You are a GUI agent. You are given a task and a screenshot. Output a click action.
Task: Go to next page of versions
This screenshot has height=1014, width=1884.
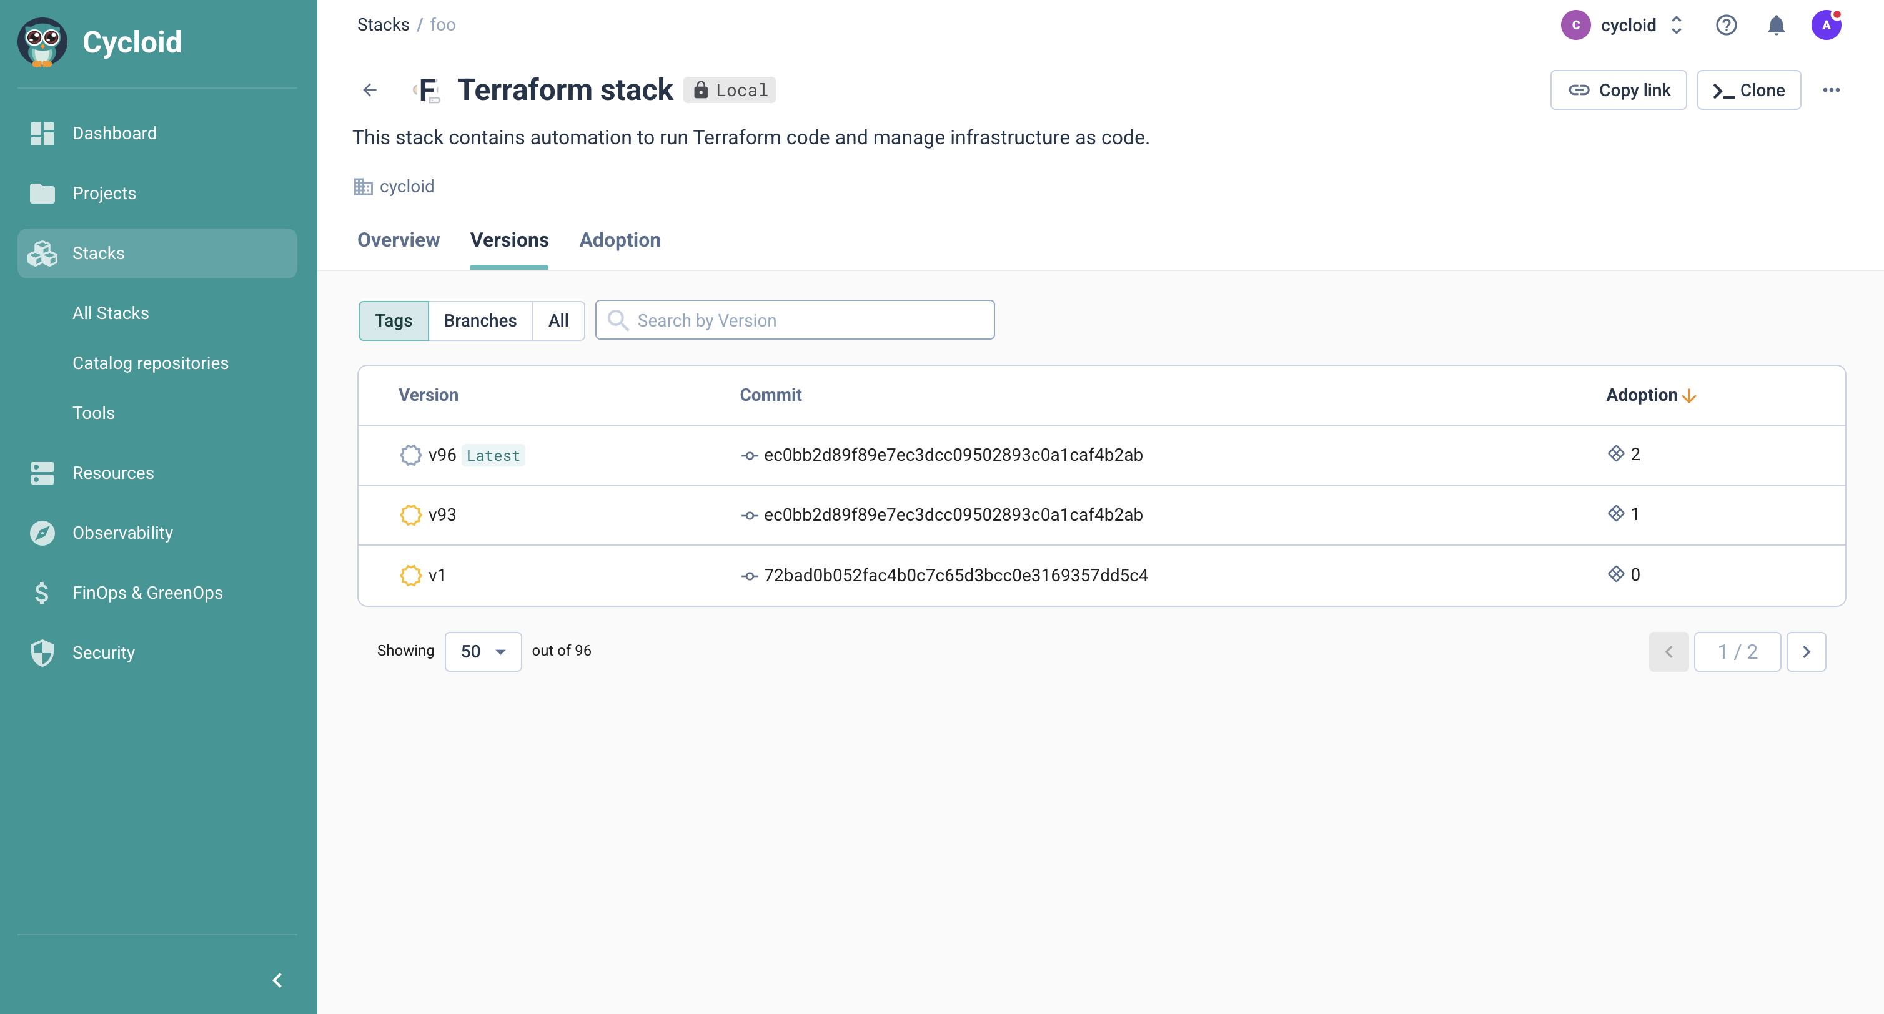tap(1807, 651)
